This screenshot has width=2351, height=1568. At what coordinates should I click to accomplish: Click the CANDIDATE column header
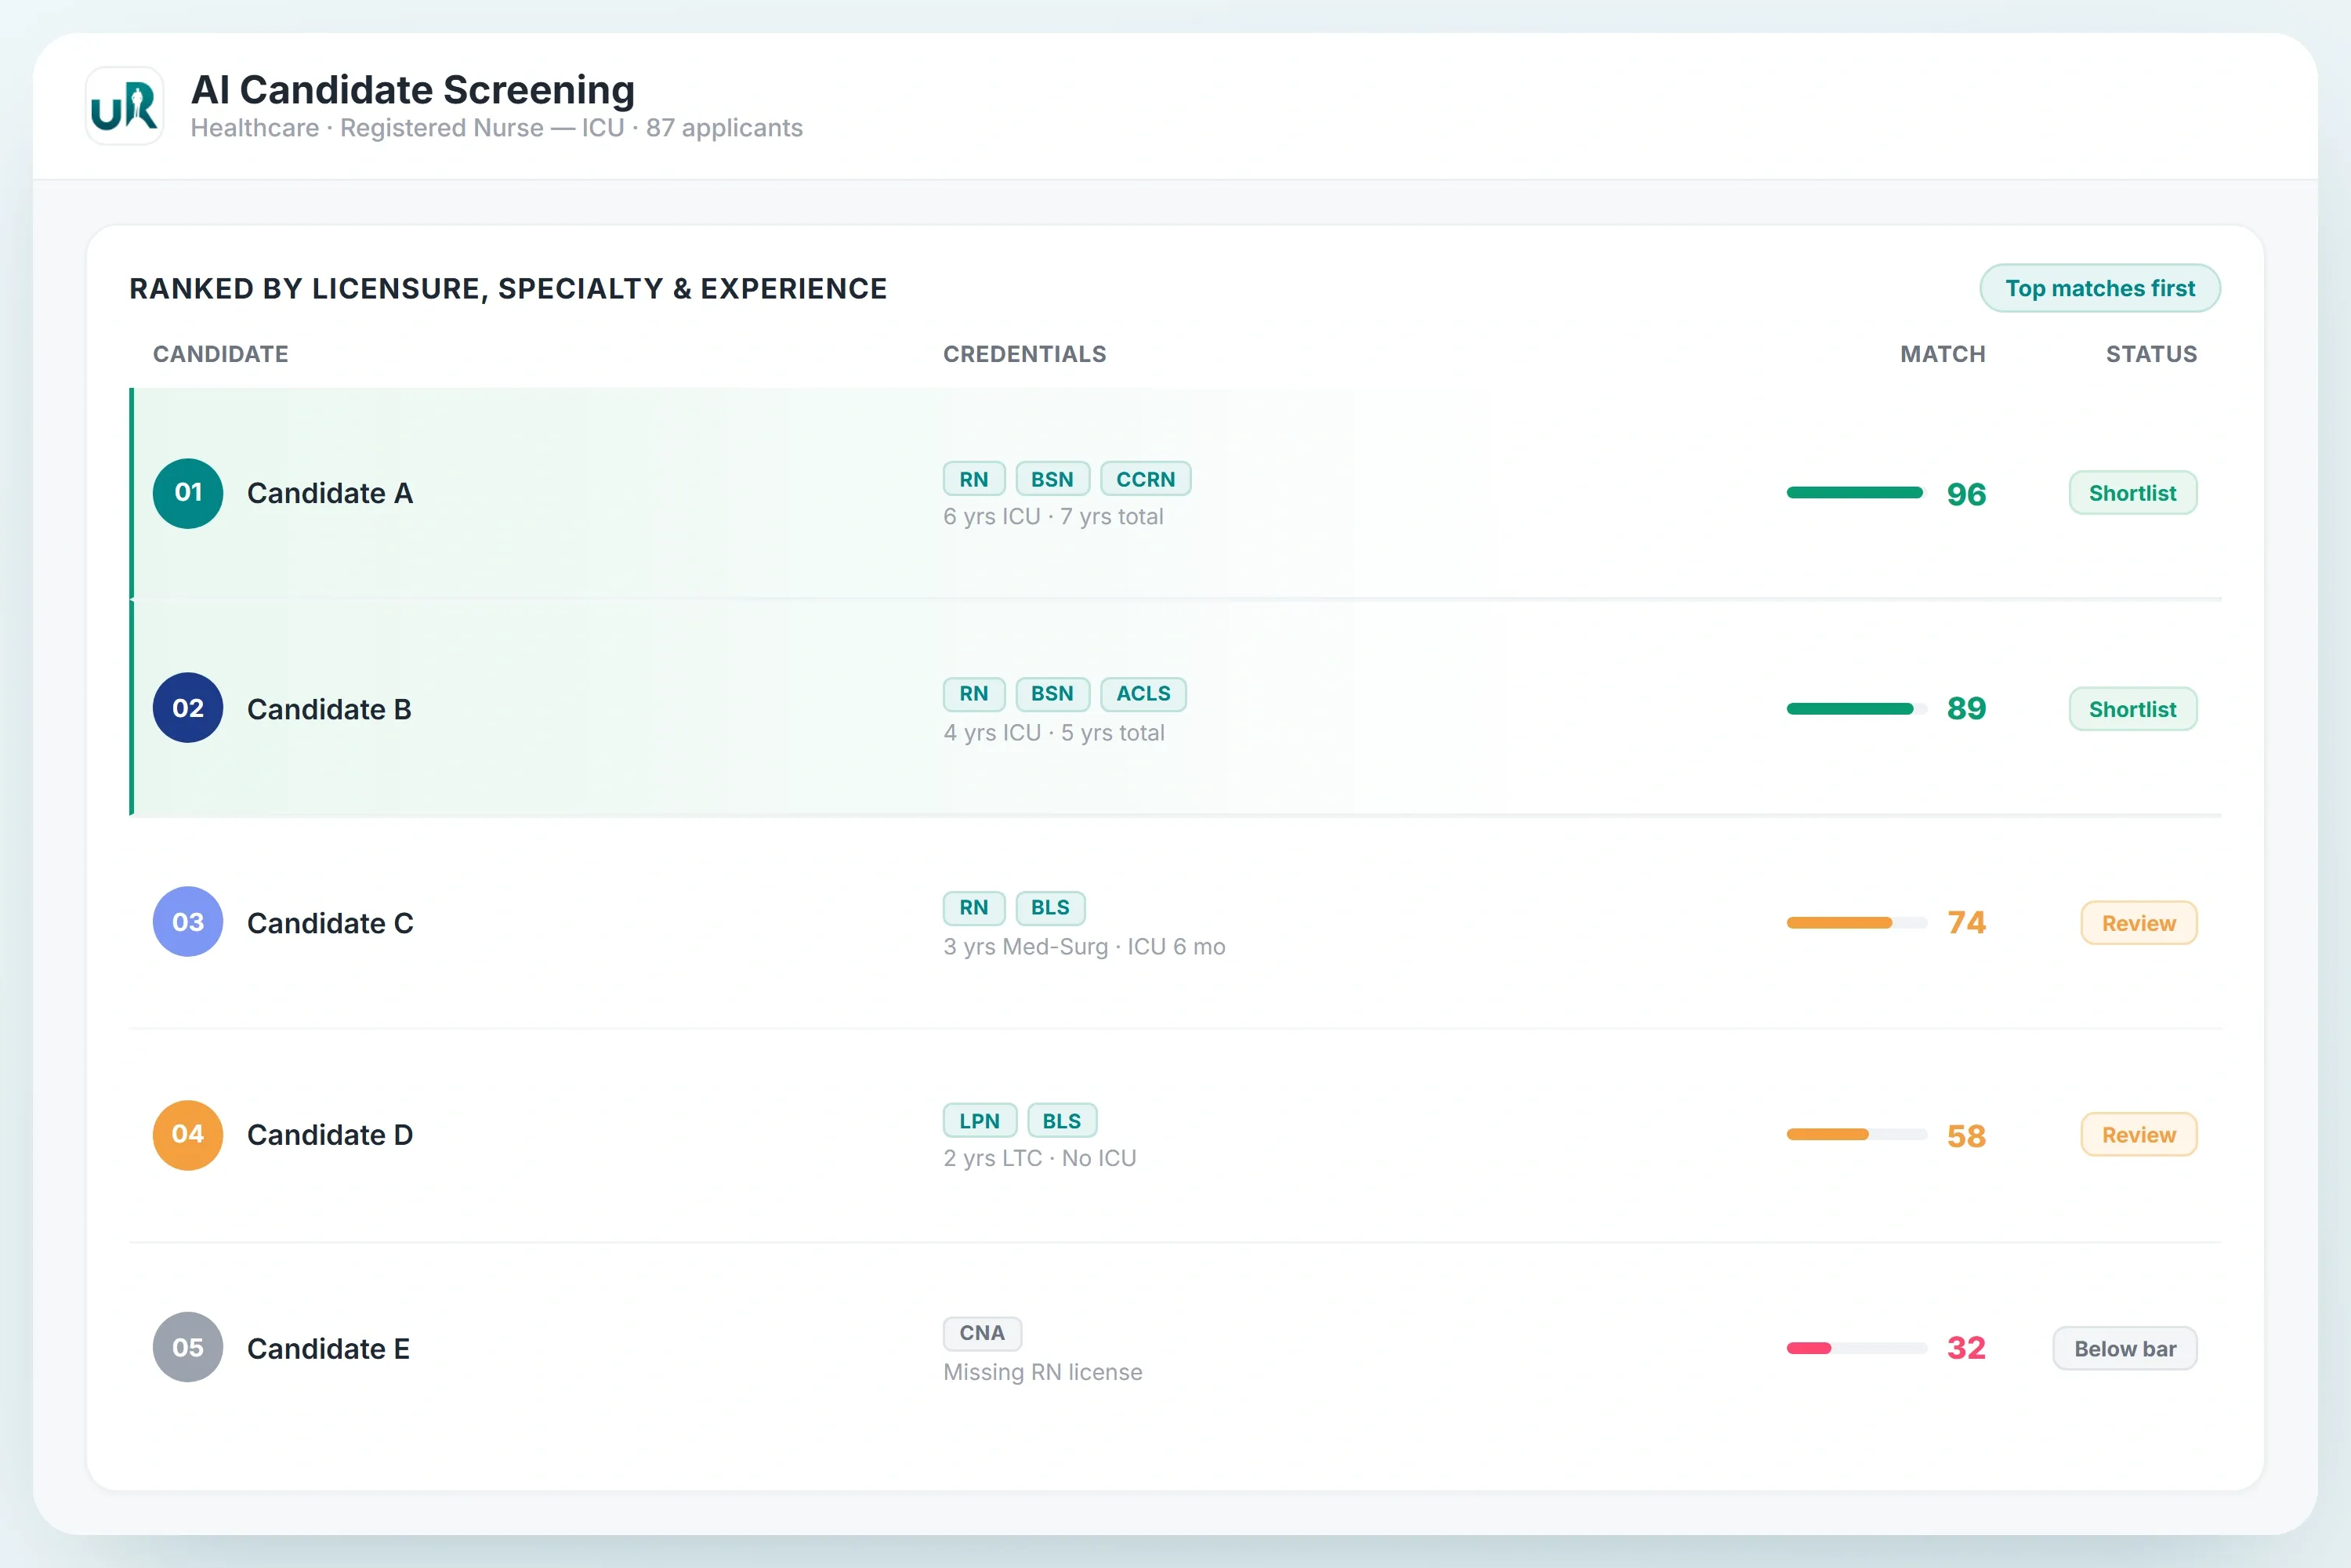[220, 354]
